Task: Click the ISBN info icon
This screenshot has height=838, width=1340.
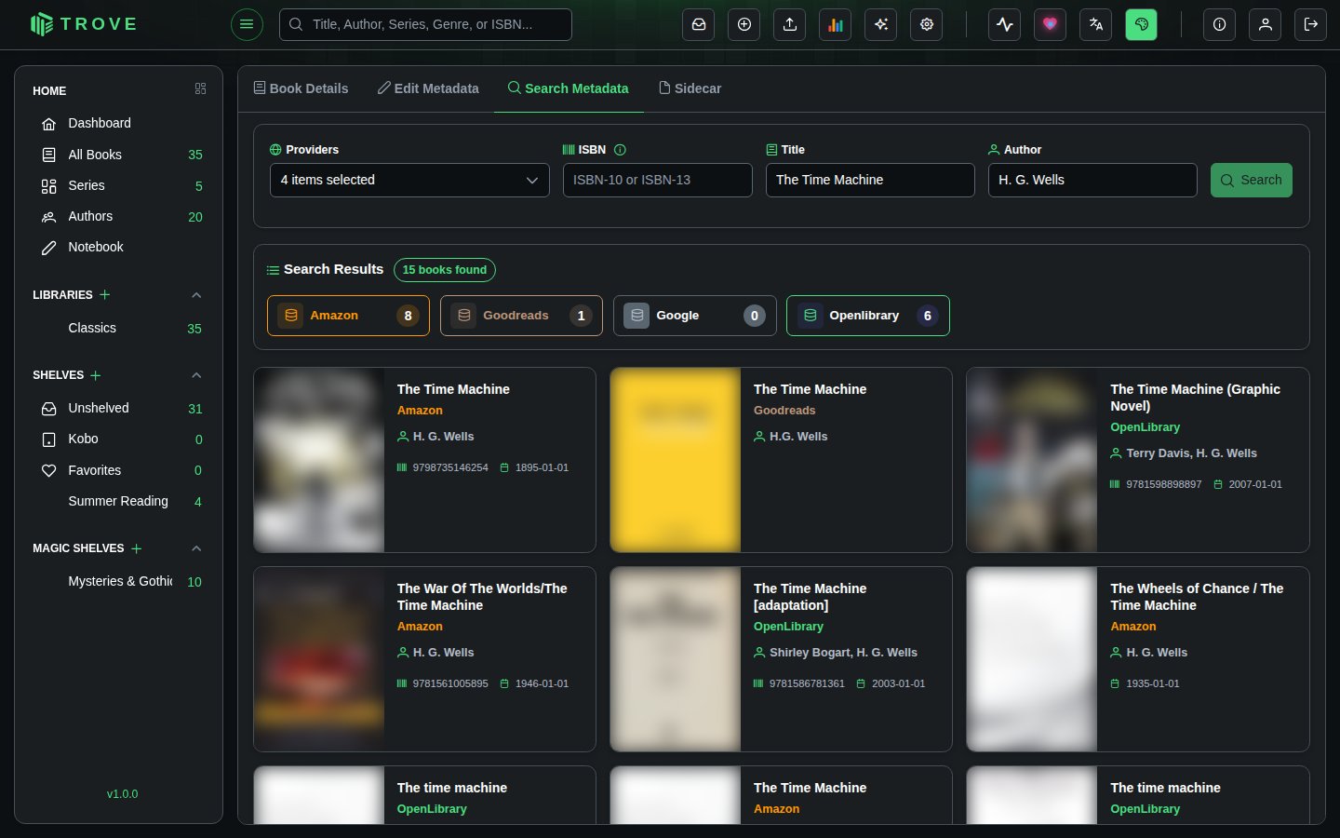Action: pyautogui.click(x=621, y=150)
